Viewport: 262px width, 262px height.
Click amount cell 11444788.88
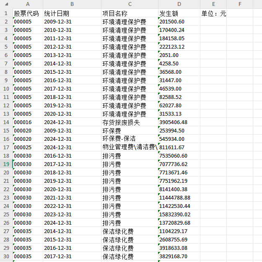pyautogui.click(x=179, y=197)
